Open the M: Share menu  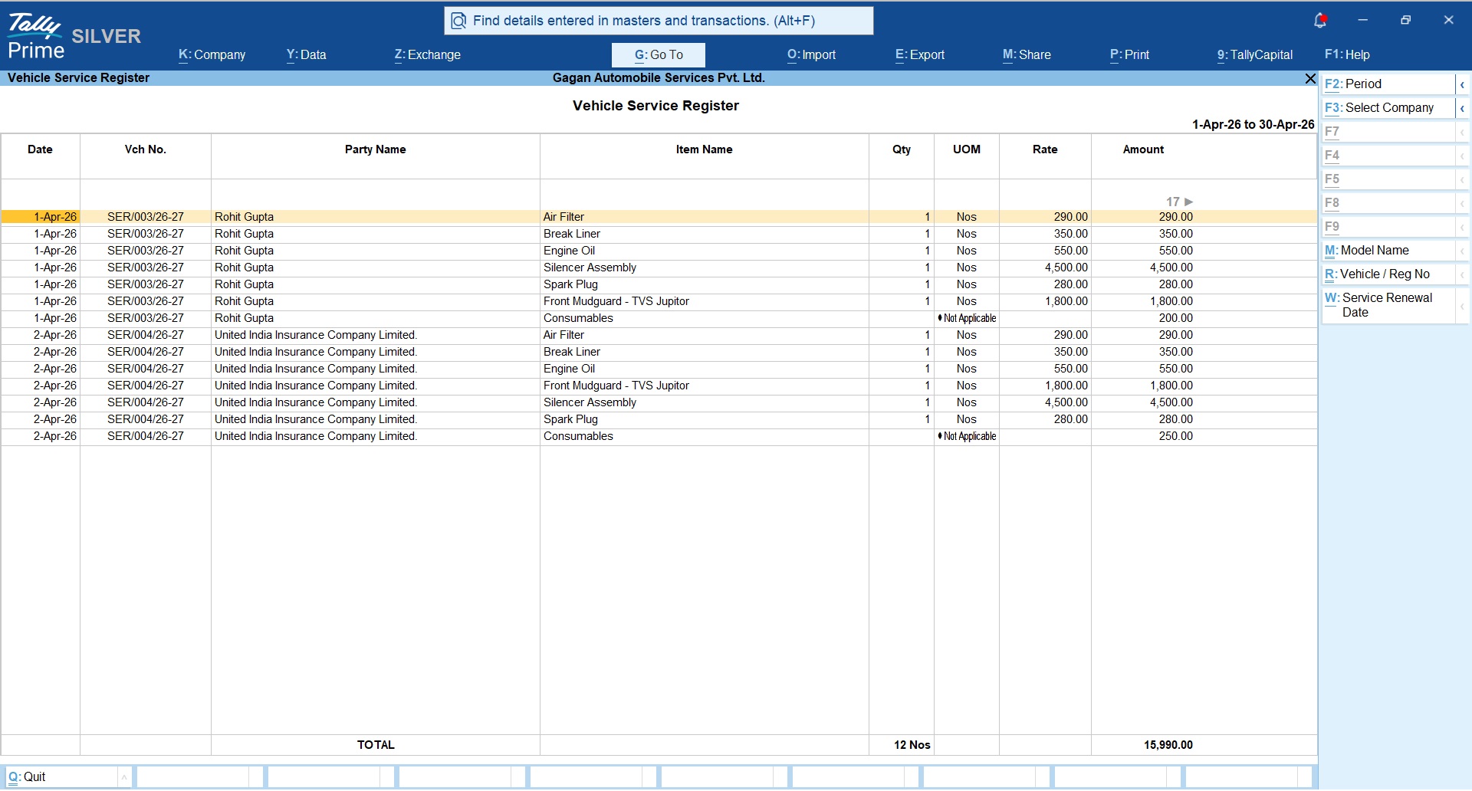[x=1027, y=55]
